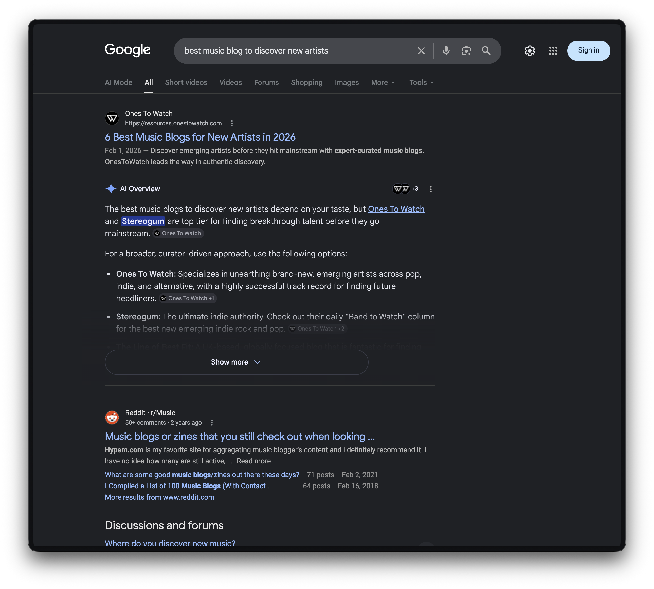Follow the Ones To Watch link in AI Overview
The height and width of the screenshot is (589, 654).
coord(396,209)
